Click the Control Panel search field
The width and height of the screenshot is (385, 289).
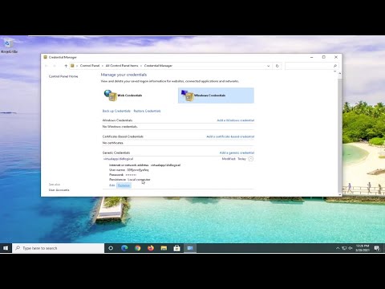309,66
